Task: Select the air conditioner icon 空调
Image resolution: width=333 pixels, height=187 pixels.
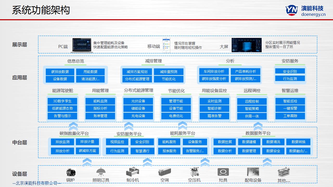Action: click(164, 172)
